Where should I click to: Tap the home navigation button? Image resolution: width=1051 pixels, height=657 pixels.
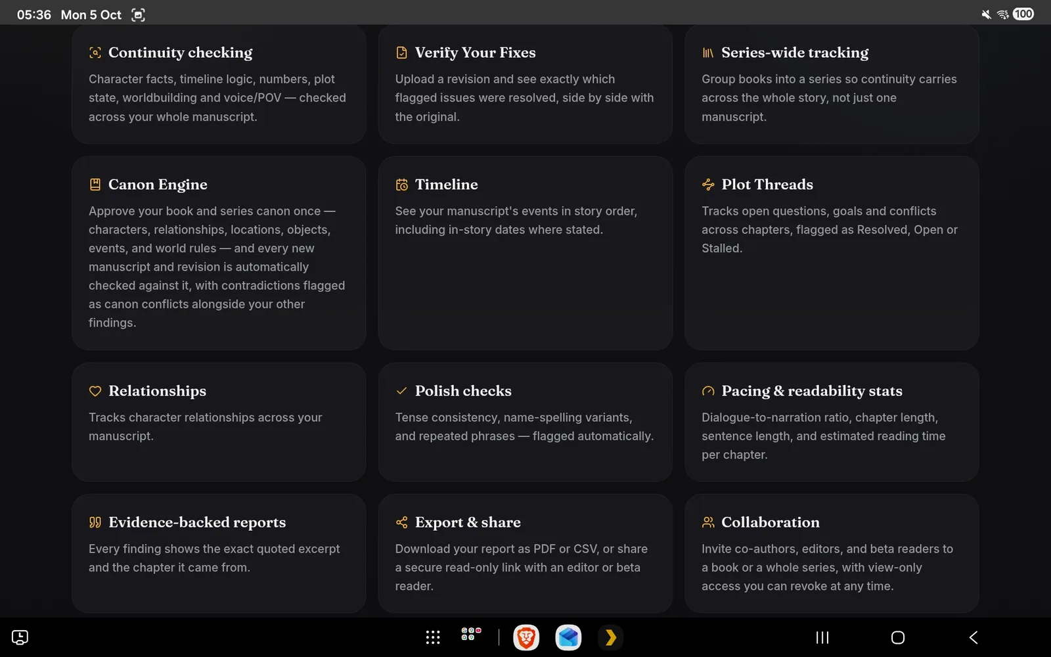(x=898, y=637)
